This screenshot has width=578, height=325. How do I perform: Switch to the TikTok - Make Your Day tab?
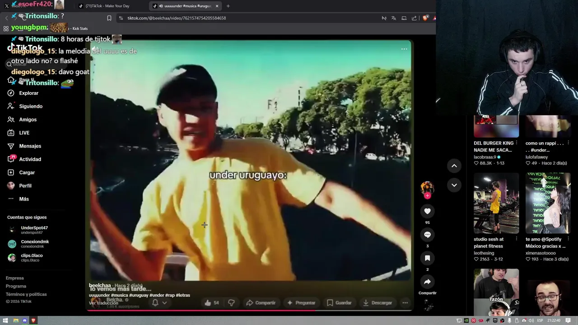pos(107,6)
